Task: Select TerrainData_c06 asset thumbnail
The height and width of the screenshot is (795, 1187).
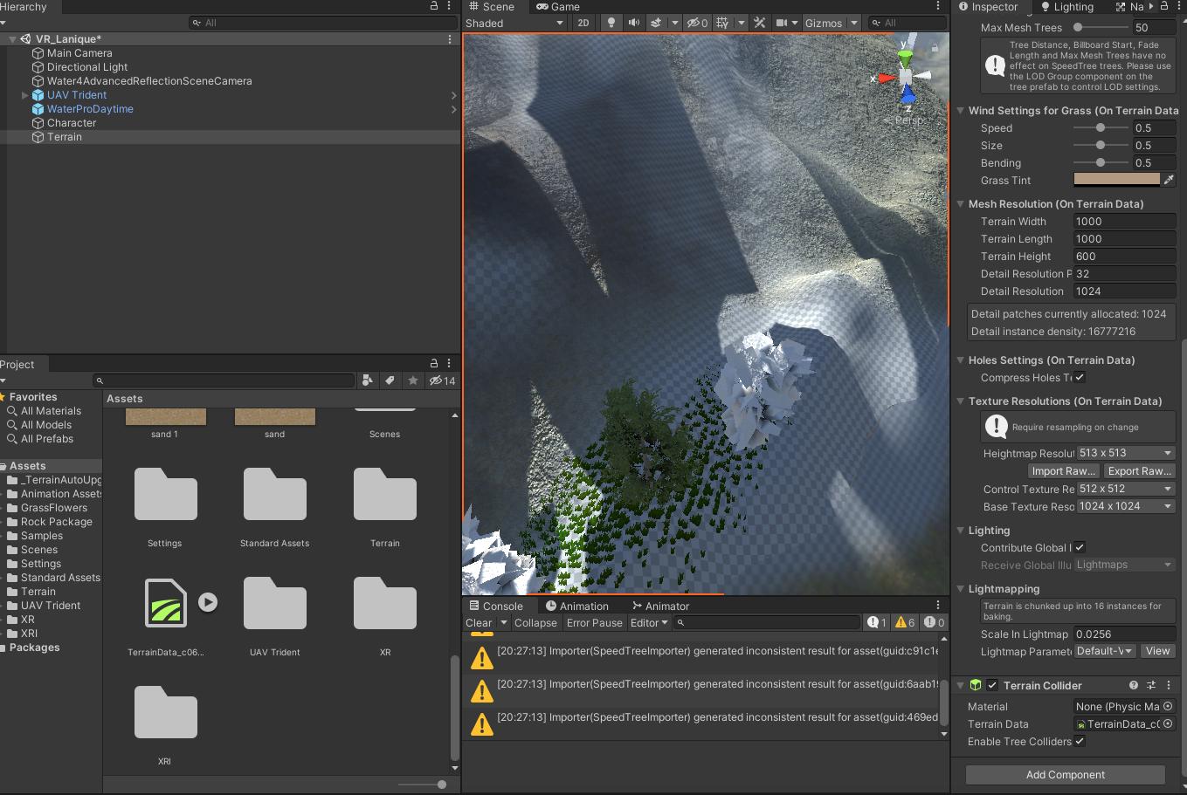Action: [165, 603]
